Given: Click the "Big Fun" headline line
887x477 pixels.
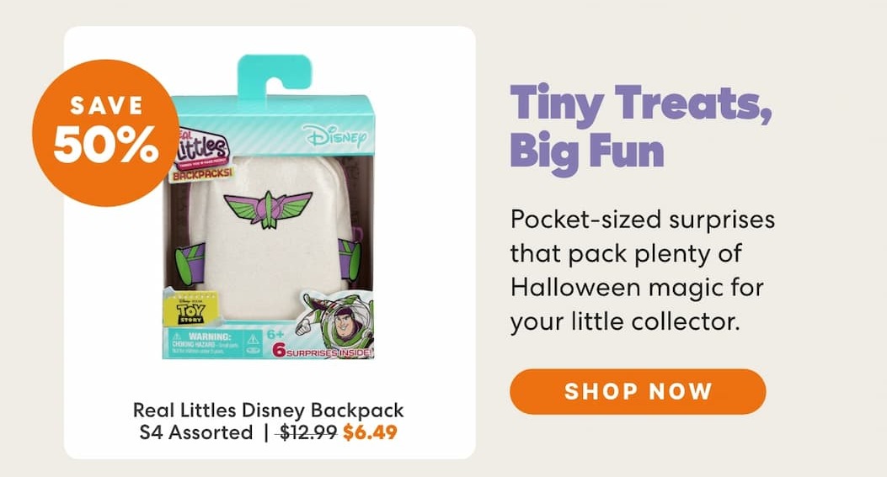Looking at the screenshot, I should click(586, 151).
